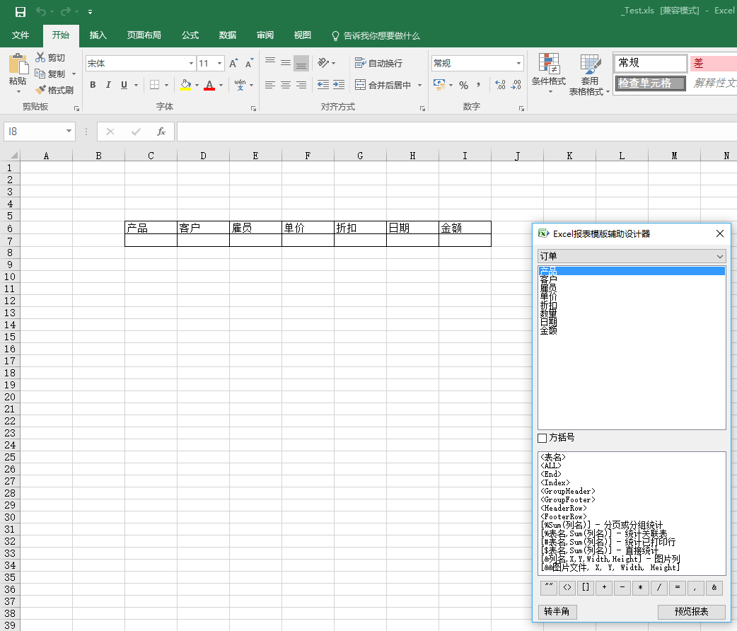
Task: Click the Save icon in quick access toolbar
Action: pyautogui.click(x=21, y=12)
